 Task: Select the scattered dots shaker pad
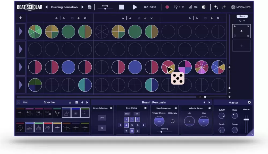pos(85,113)
